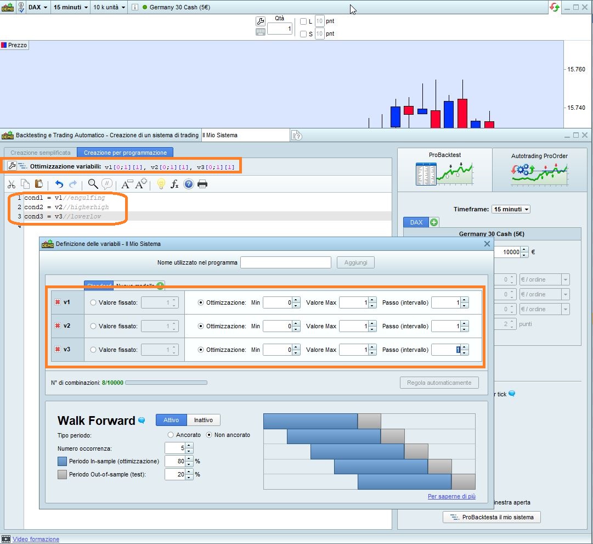593x544 pixels.
Task: Click the Qtà quantity input field
Action: (x=280, y=29)
